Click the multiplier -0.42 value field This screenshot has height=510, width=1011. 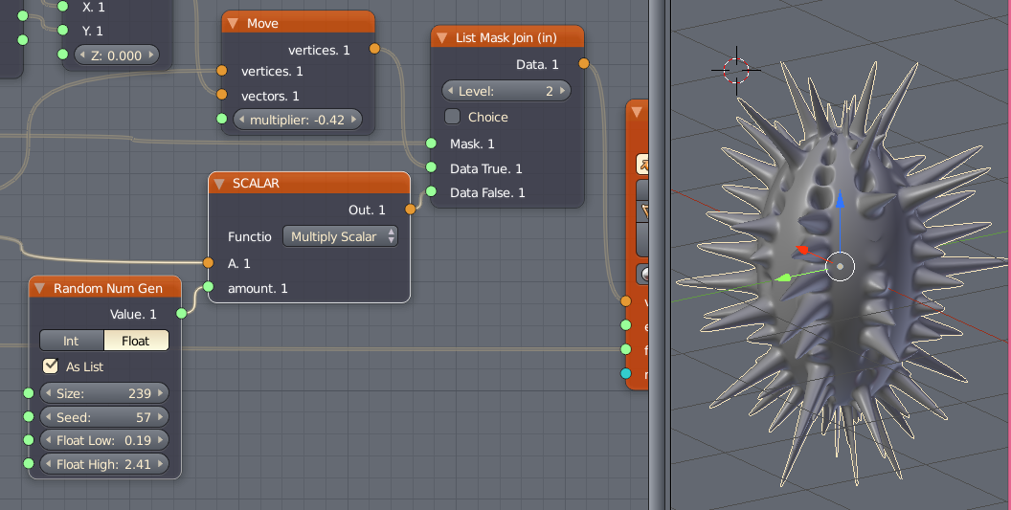tap(297, 120)
